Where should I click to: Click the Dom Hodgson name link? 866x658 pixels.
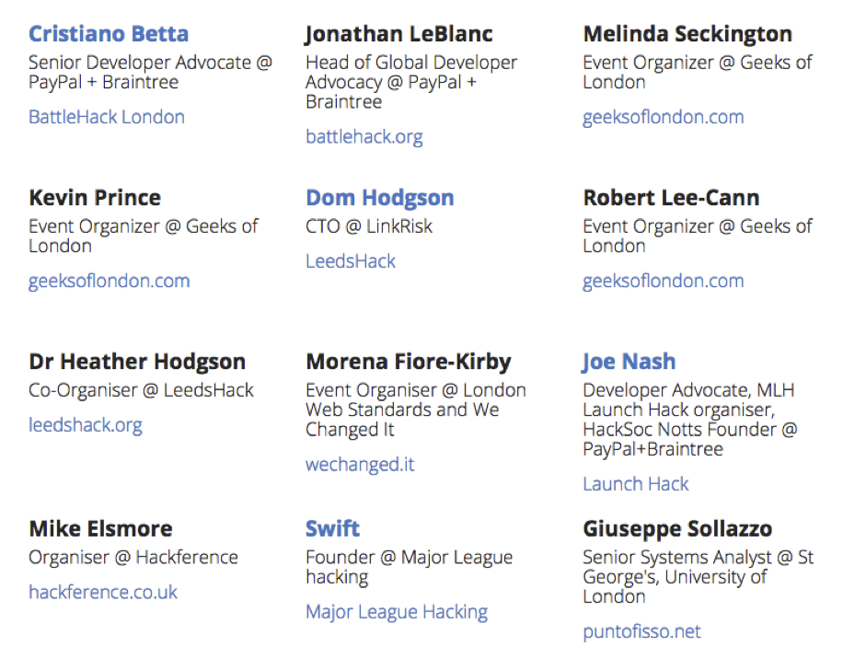(380, 198)
